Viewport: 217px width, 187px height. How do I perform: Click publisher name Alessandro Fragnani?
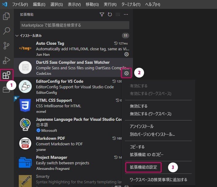click(x=53, y=169)
